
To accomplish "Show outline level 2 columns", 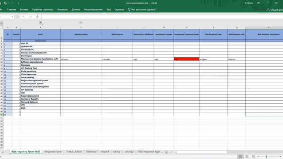I will click(1, 25).
